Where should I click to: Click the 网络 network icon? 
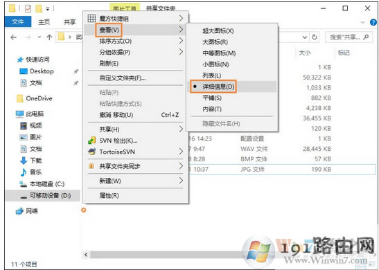19,211
